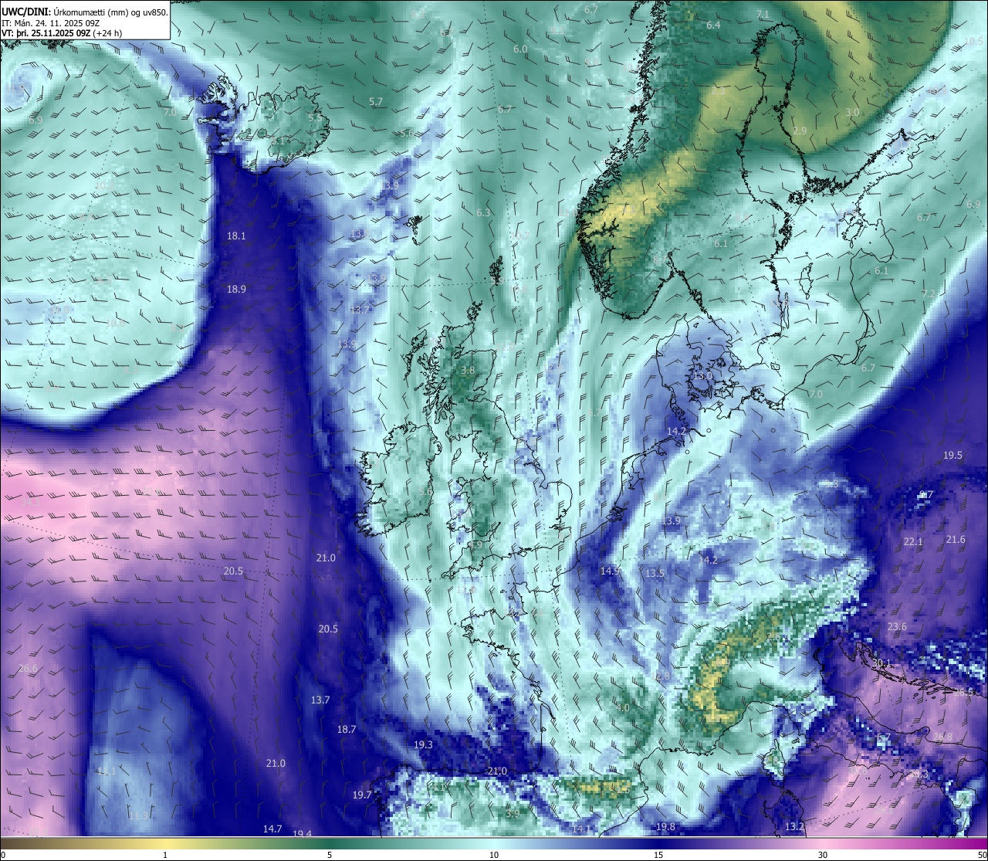
Task: Click the map value '18.1'
Action: coord(236,236)
